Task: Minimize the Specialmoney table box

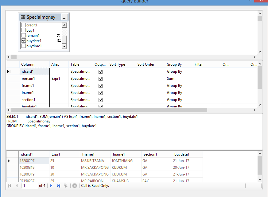Action: coord(64,17)
